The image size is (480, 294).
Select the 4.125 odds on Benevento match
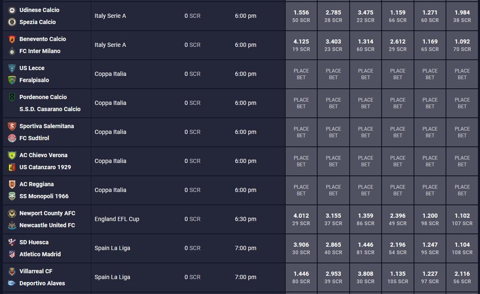coord(301,45)
